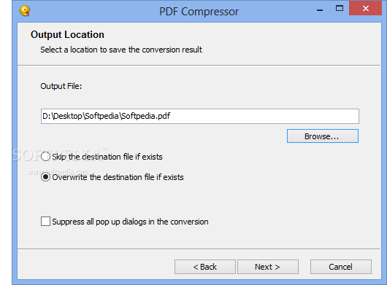Image resolution: width=387 pixels, height=285 pixels.
Task: Enable Suppress all pop up dialogs checkbox
Action: point(45,221)
